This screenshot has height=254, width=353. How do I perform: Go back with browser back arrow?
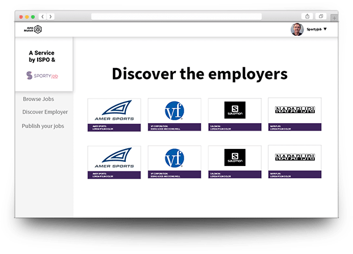point(42,16)
